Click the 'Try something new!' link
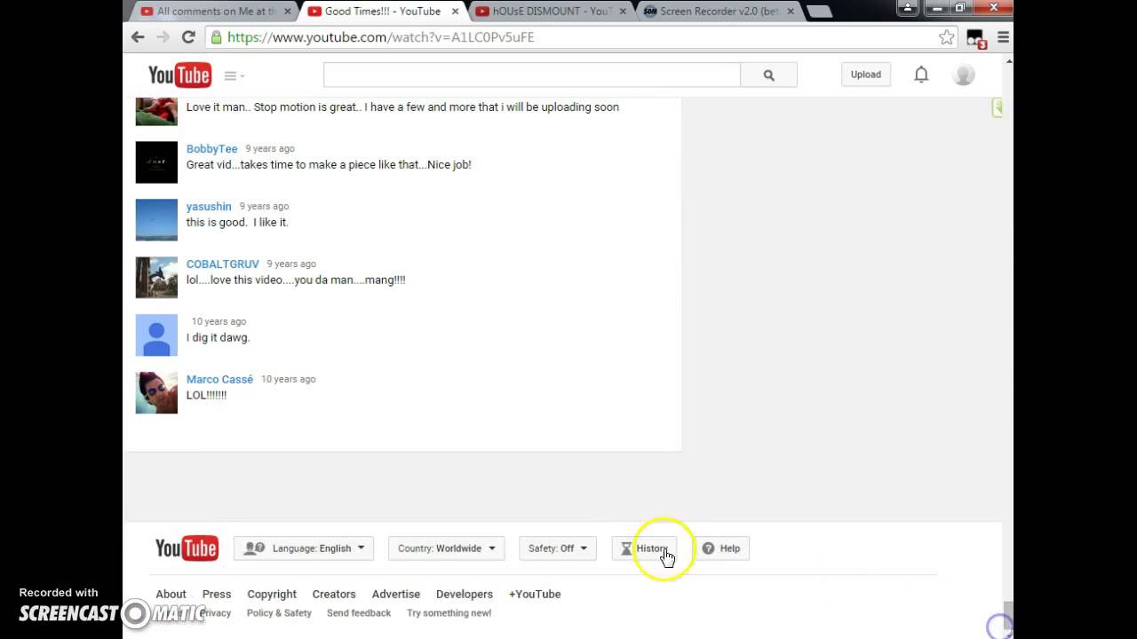1137x639 pixels. click(449, 613)
